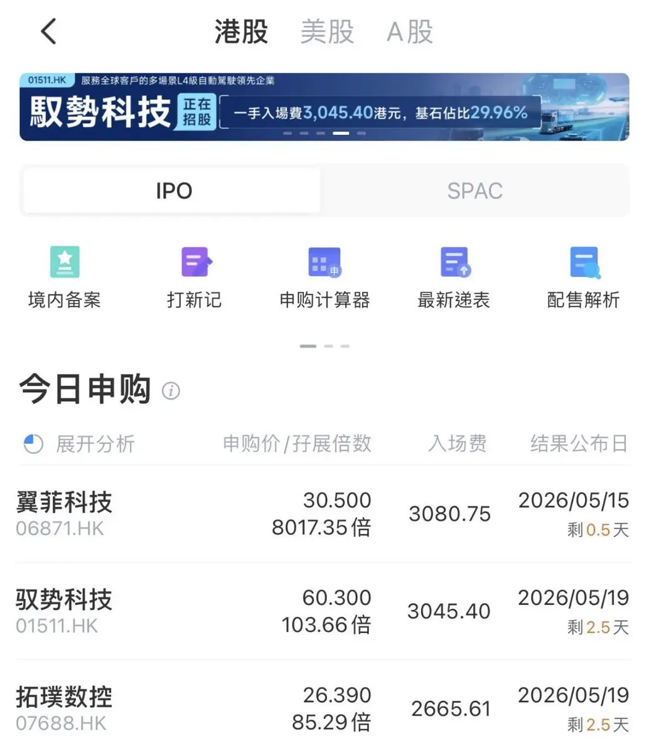649x753 pixels.
Task: Tap subscription price 60.300
Action: click(x=336, y=597)
